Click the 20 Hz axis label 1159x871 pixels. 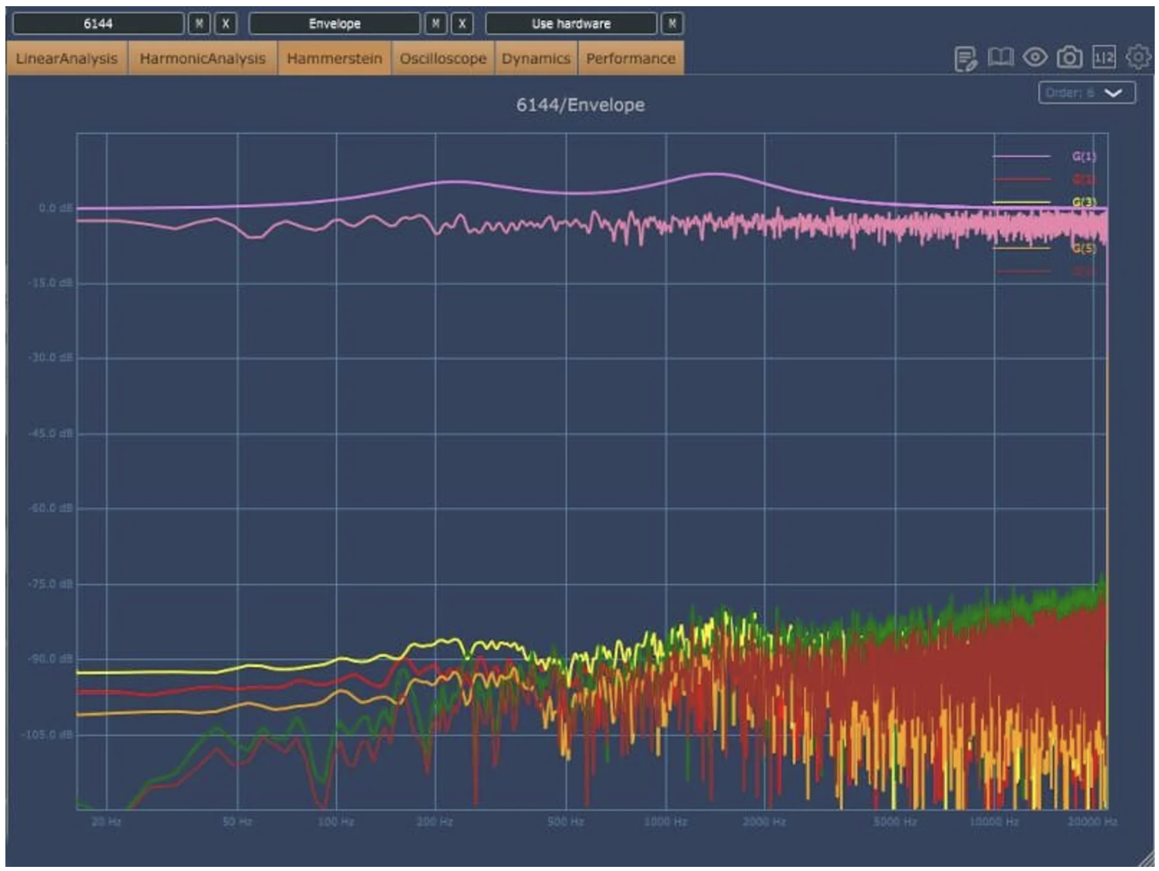point(107,822)
